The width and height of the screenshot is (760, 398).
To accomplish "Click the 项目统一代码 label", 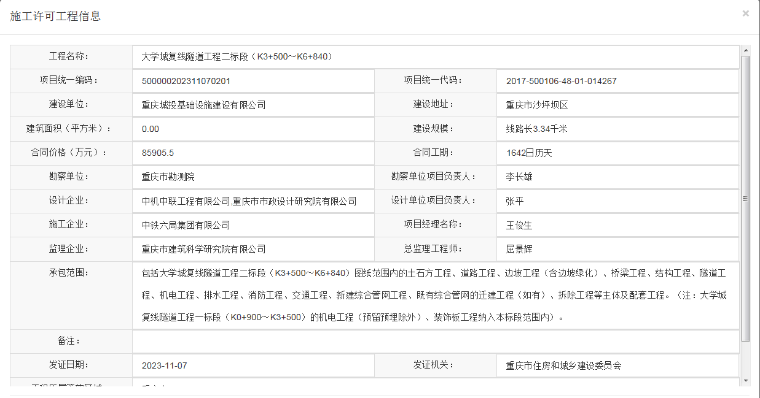I will click(433, 80).
